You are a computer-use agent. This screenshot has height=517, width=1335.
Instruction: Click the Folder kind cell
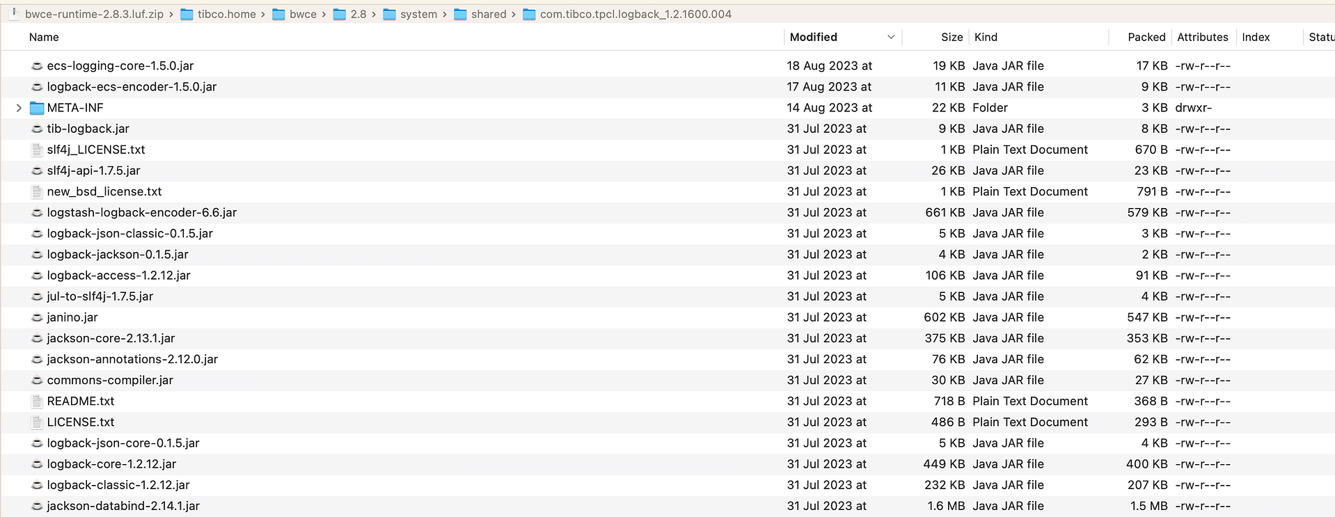990,108
